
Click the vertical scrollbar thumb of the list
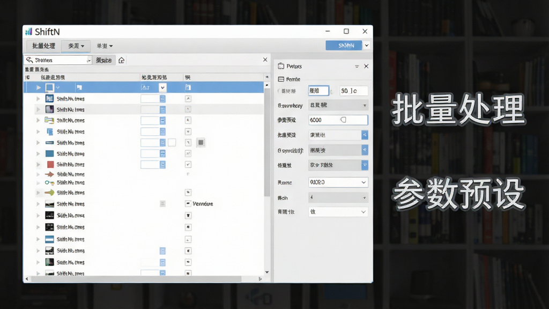click(x=267, y=142)
